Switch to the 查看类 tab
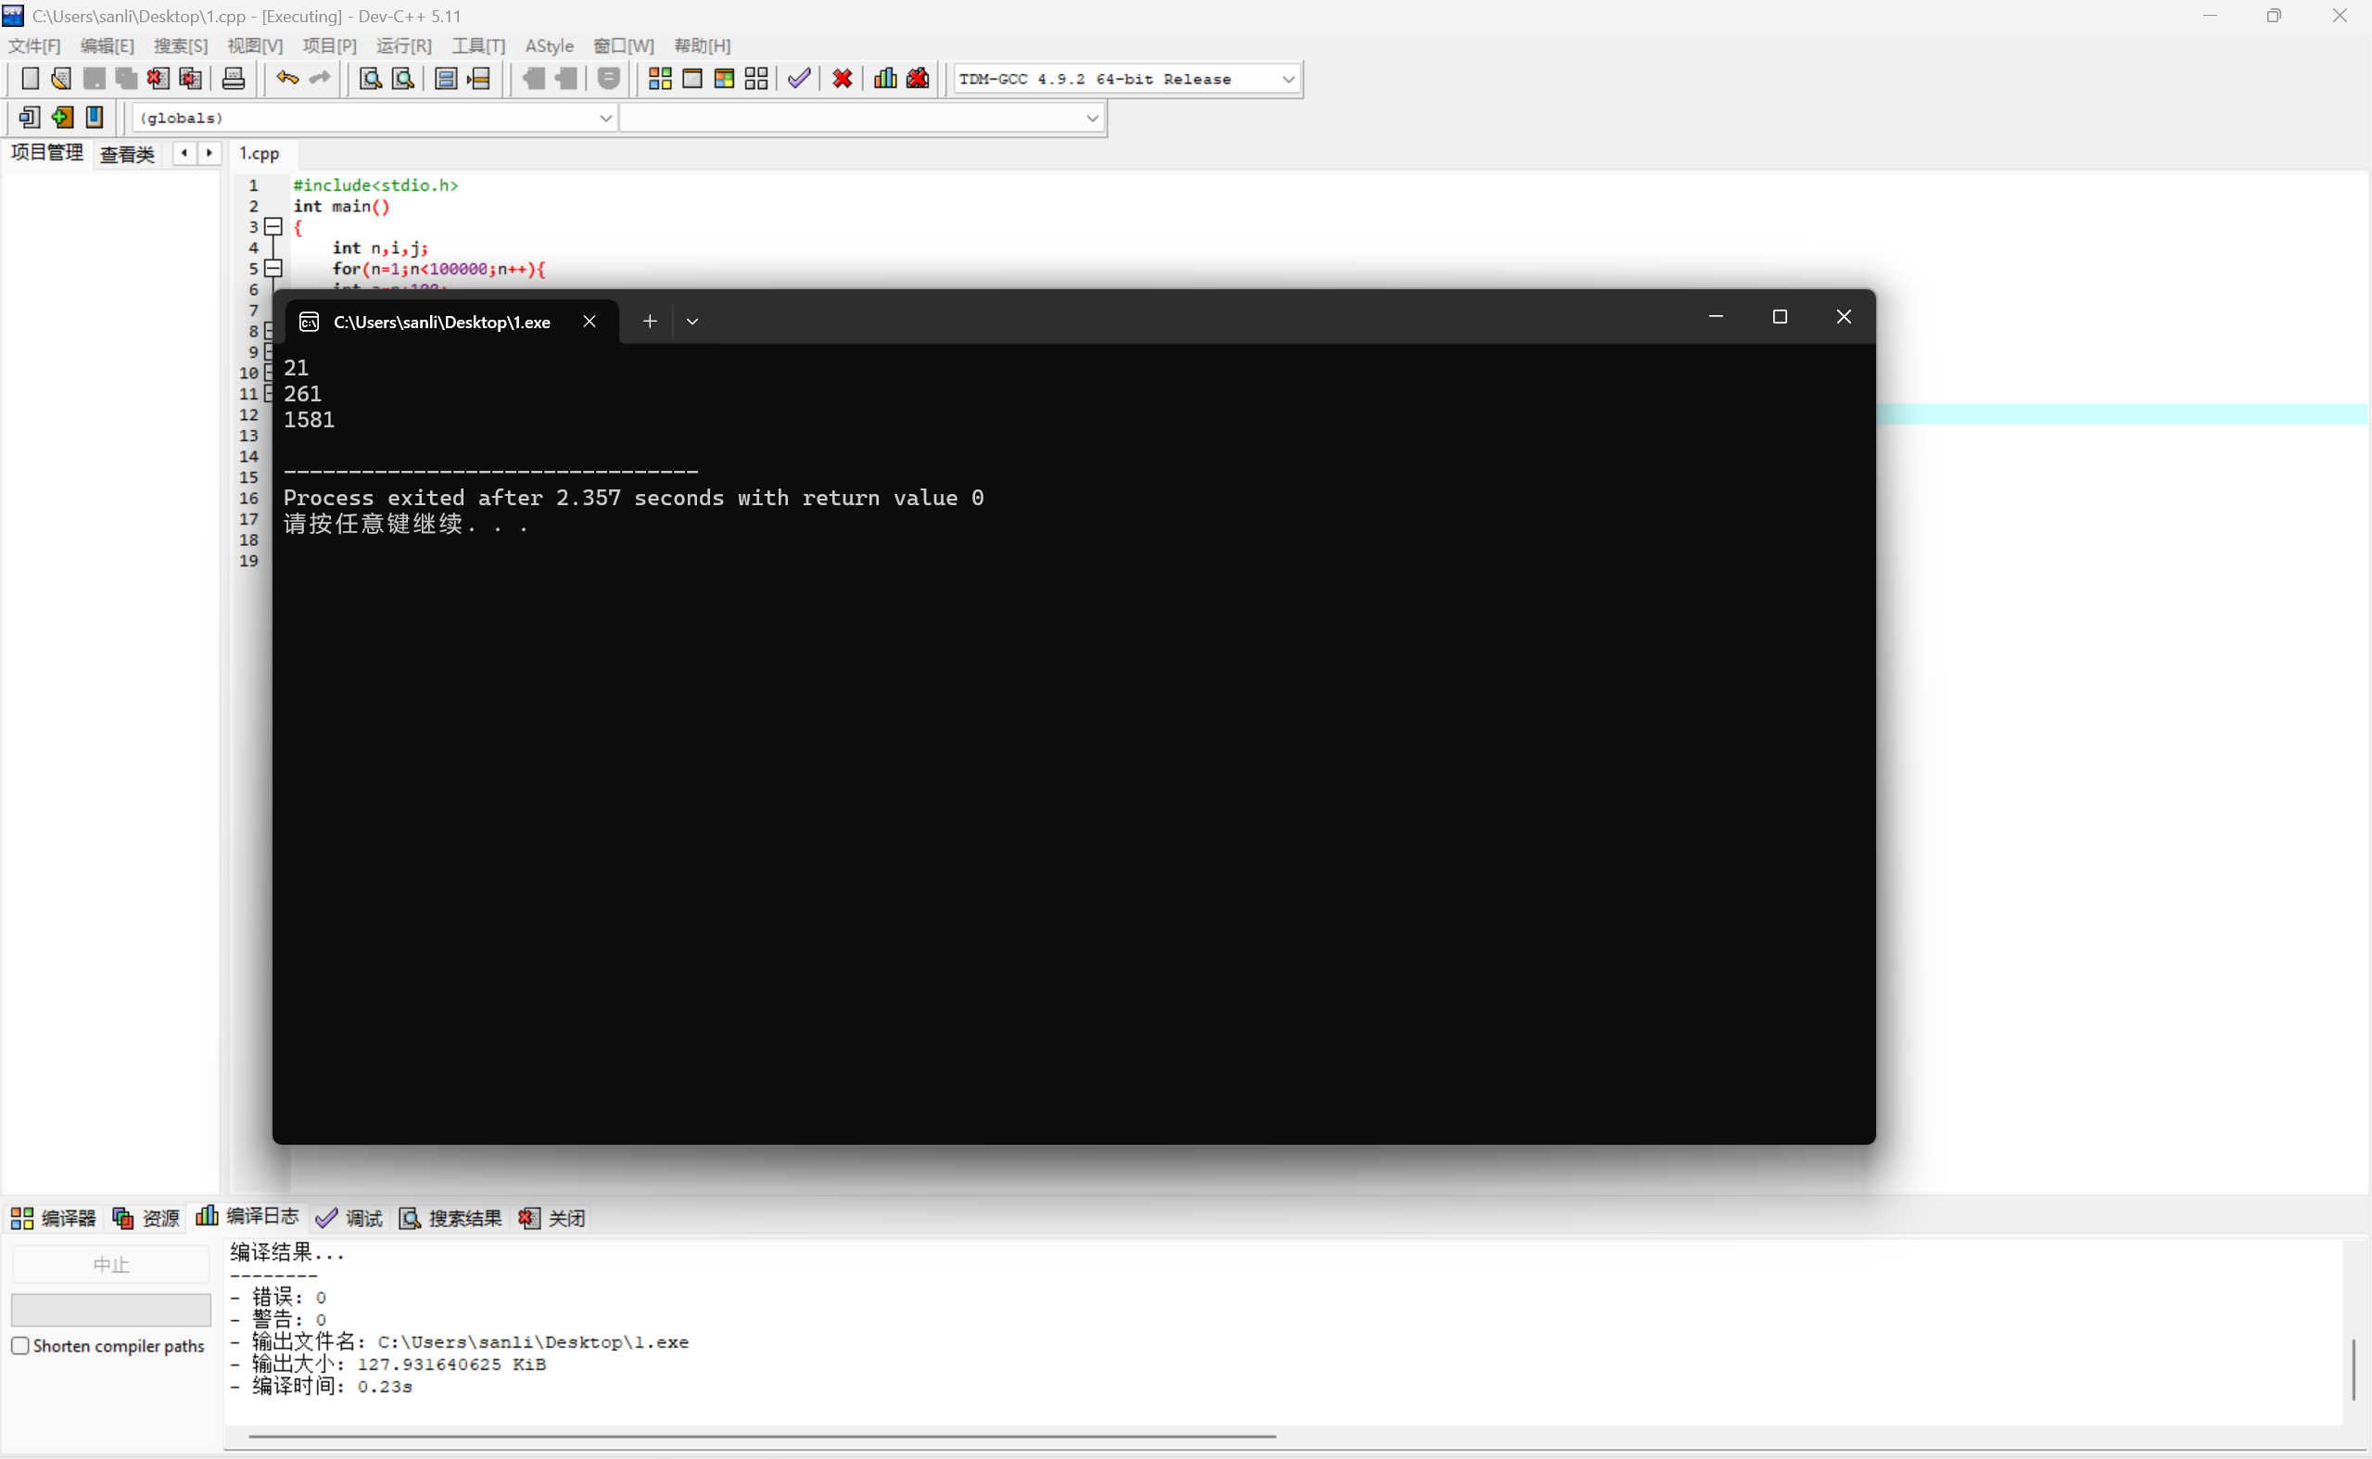Screen dimensions: 2372x1459 point(126,155)
